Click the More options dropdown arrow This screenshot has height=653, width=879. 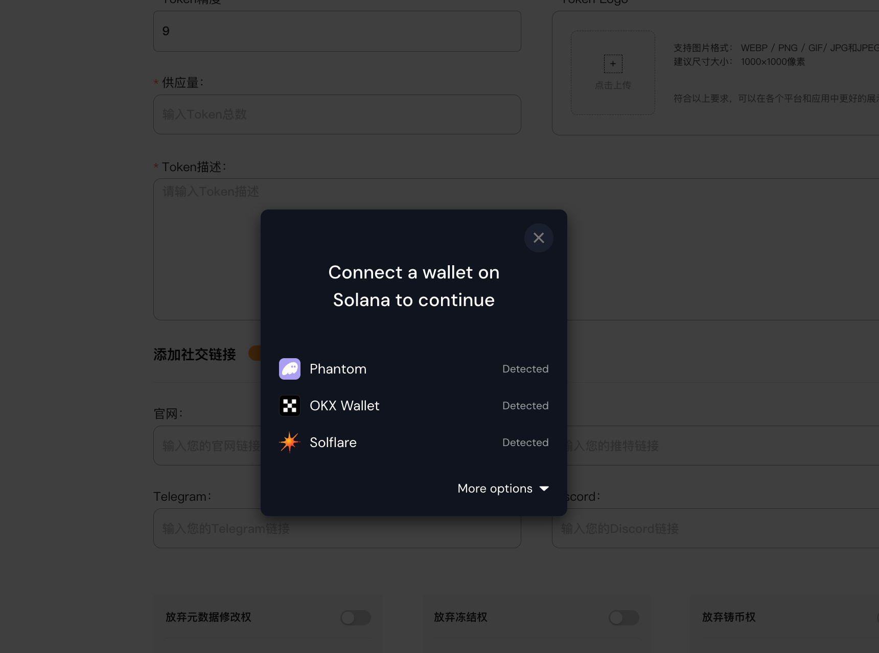point(544,488)
